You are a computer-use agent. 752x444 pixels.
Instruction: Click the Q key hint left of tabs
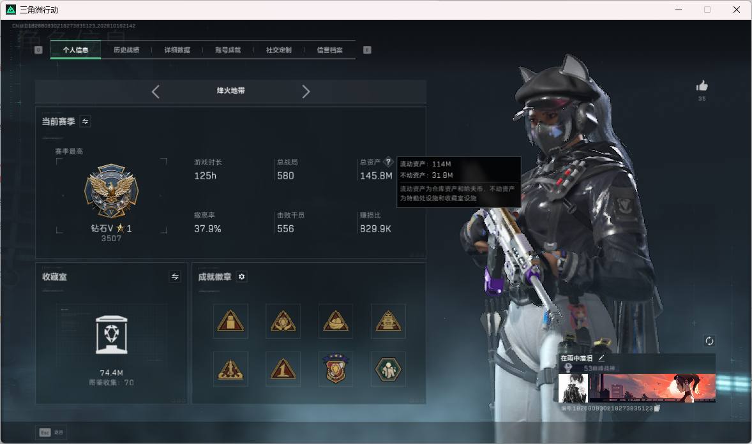(x=38, y=50)
